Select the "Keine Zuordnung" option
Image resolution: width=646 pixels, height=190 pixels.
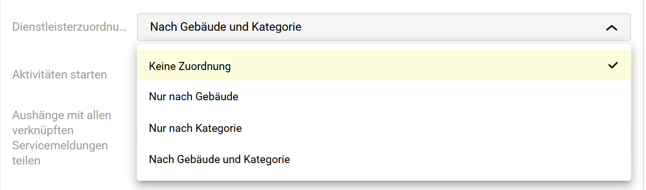190,66
